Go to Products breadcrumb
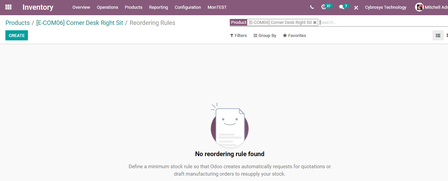 pos(17,23)
